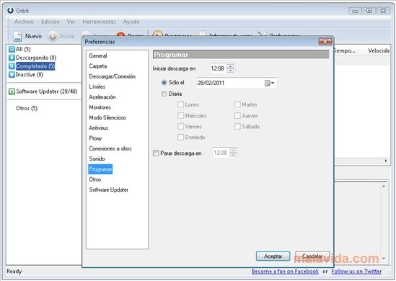Check the Lunes checkbox

[x=180, y=104]
